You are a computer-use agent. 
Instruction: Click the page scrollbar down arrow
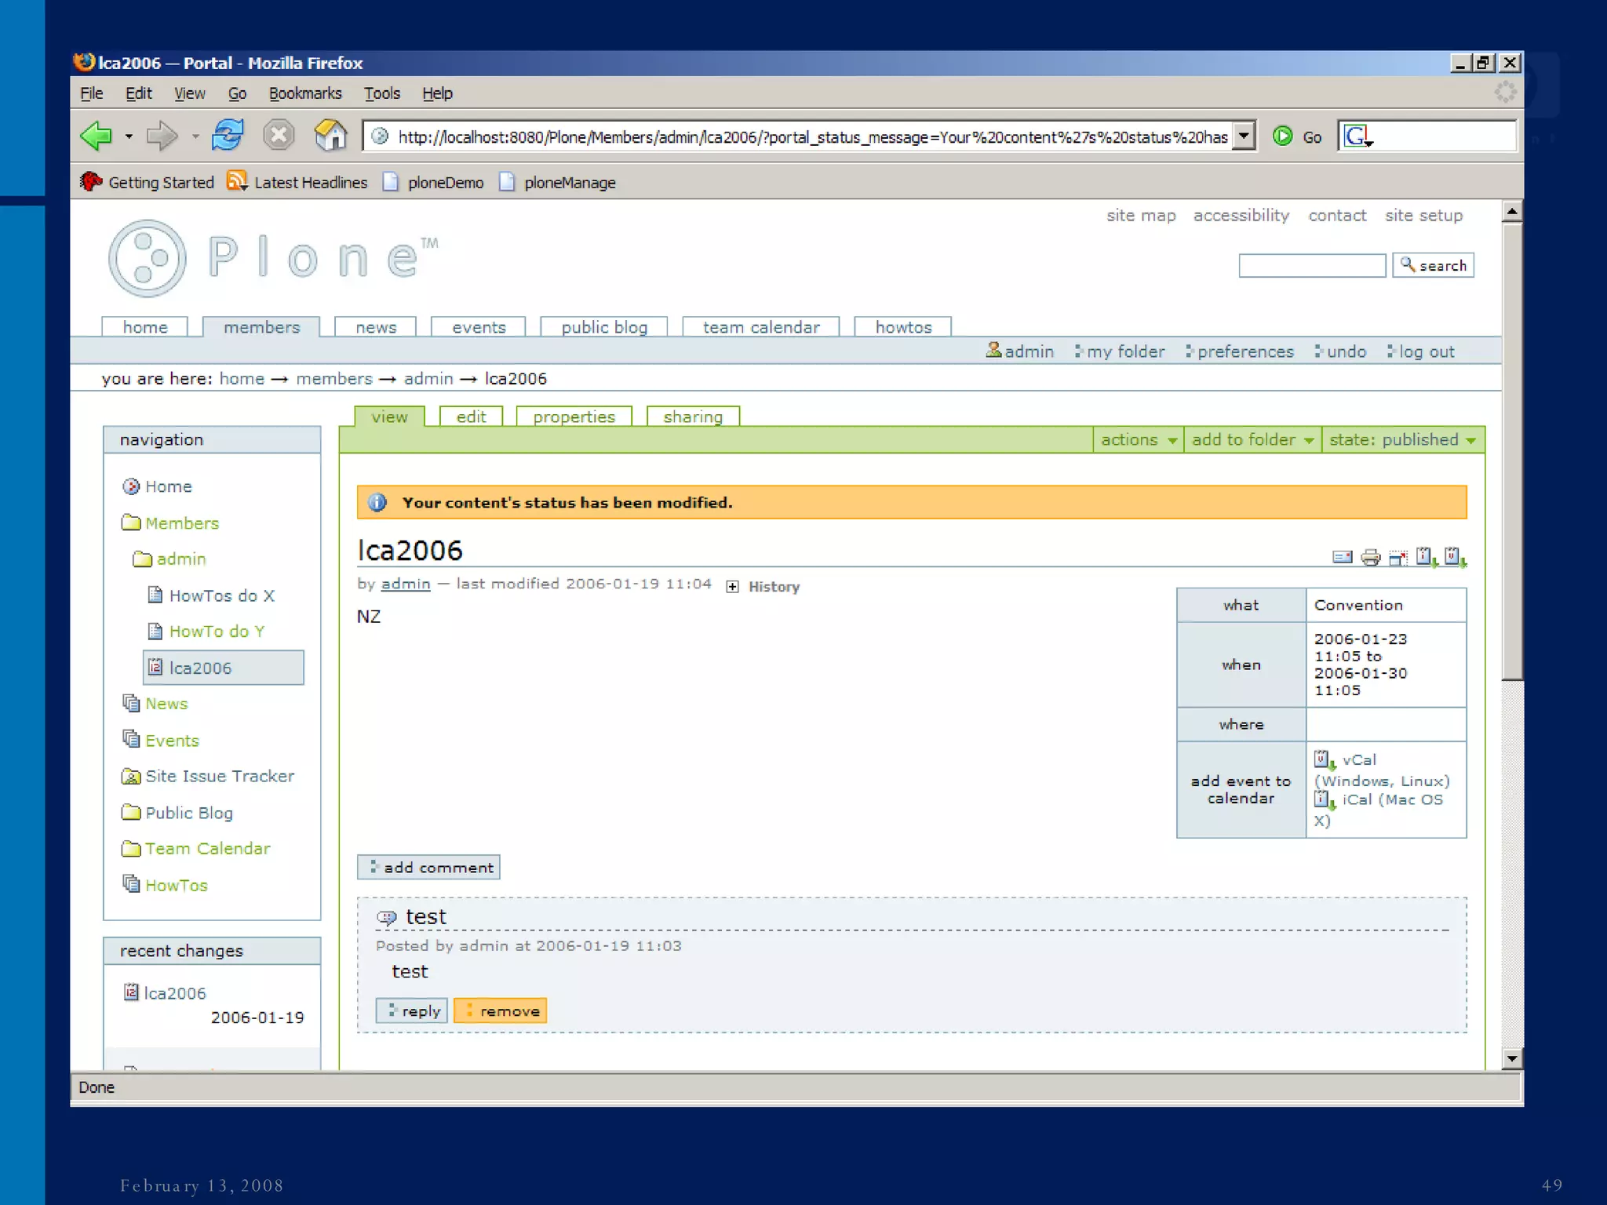coord(1511,1058)
